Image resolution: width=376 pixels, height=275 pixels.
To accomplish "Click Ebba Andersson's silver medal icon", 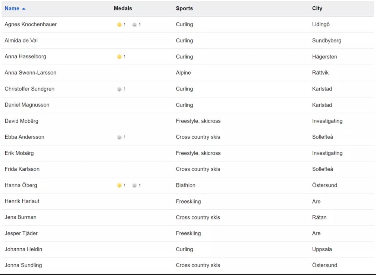I will pos(119,137).
